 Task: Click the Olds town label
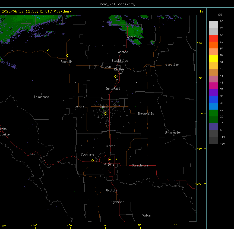point(105,107)
